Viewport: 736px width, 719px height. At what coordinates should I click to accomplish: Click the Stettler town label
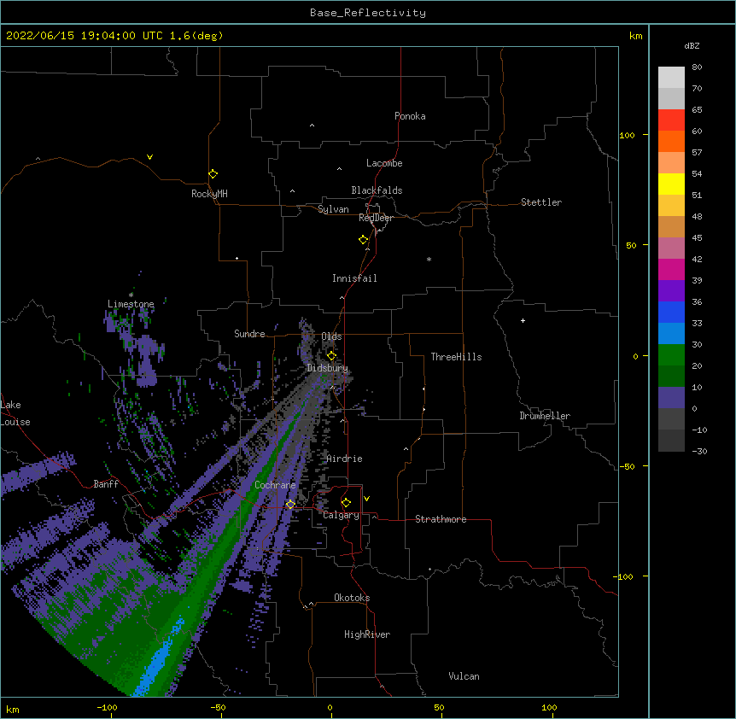point(541,202)
